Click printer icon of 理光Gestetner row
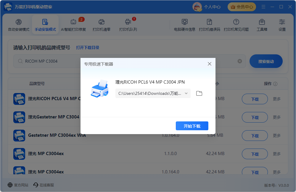296x192 pixels. [19, 117]
